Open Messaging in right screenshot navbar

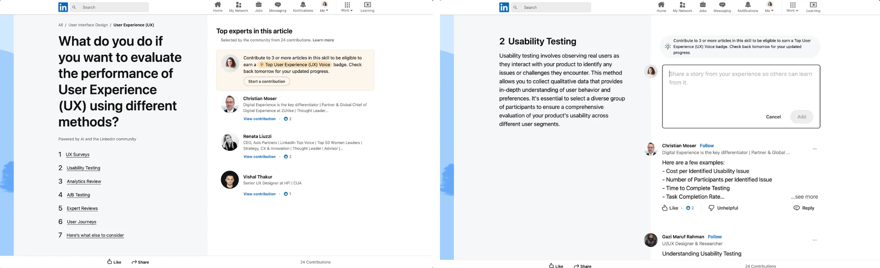pos(722,7)
